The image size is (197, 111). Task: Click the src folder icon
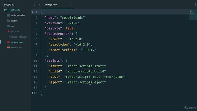(9, 26)
